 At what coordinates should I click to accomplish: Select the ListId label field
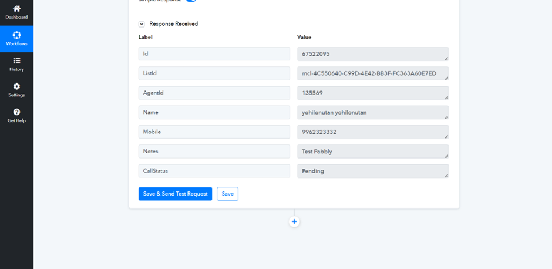[214, 73]
